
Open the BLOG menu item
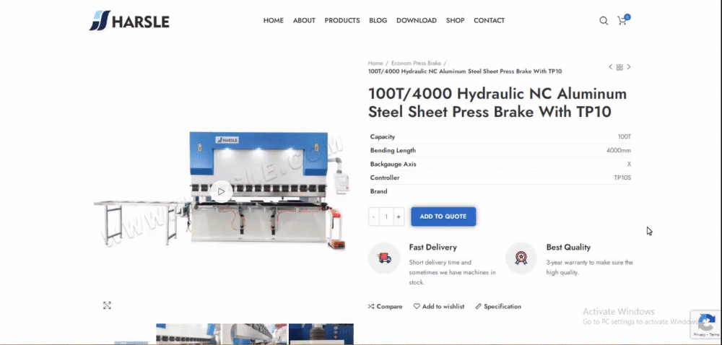pyautogui.click(x=378, y=21)
